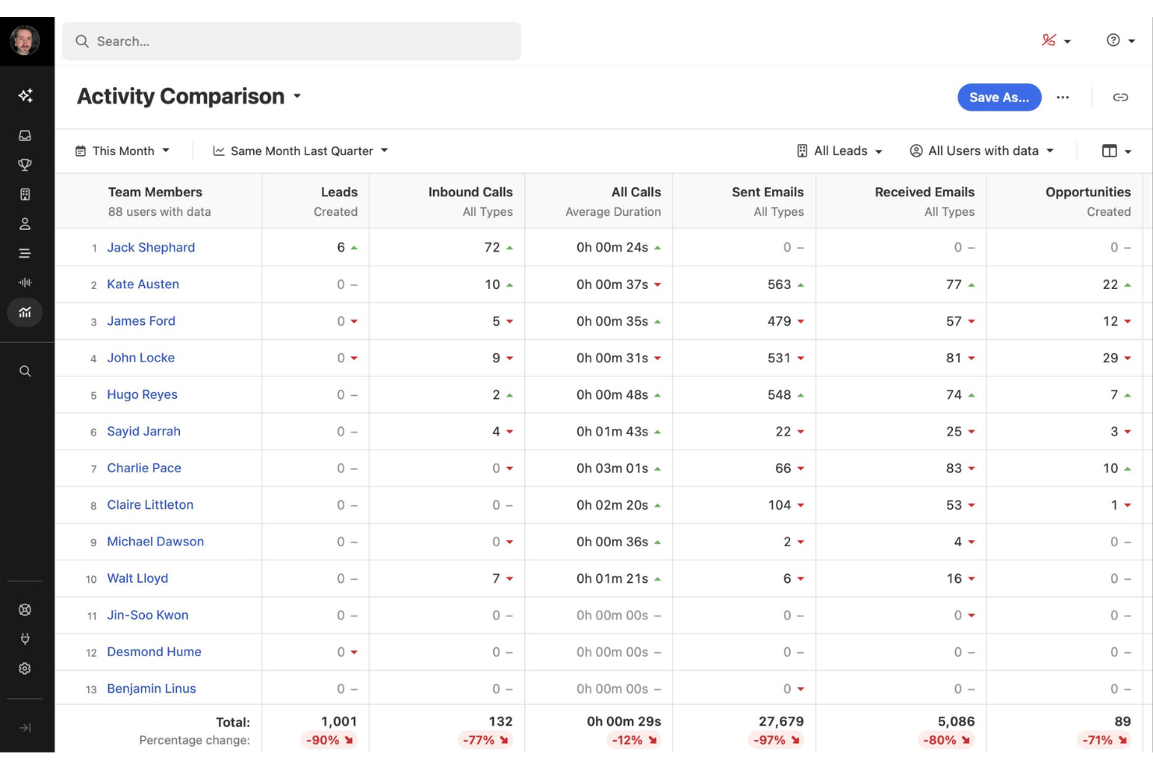The height and width of the screenshot is (769, 1153).
Task: Open the list Workflows icon in sidebar
Action: 25,253
